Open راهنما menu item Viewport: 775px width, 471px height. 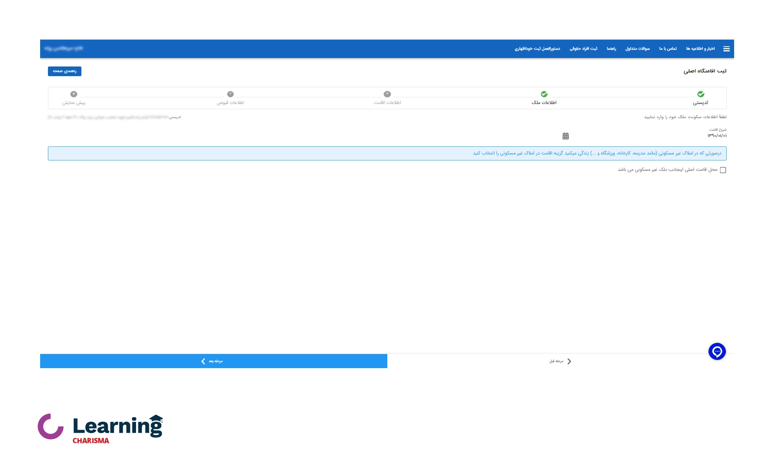click(611, 49)
